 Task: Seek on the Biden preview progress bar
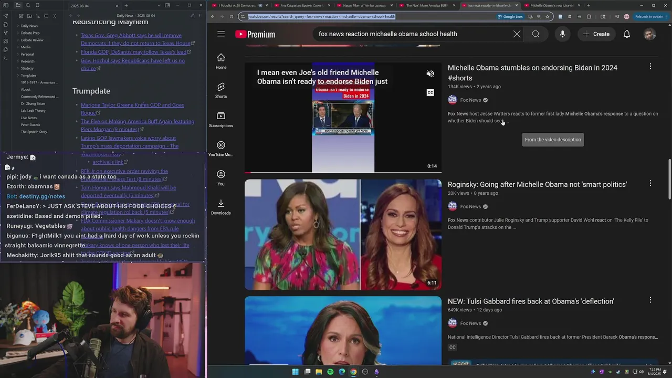(x=343, y=172)
